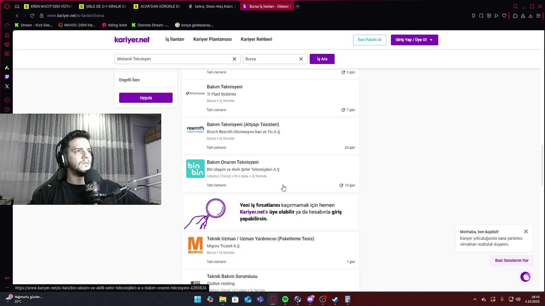Screen dimensions: 545x306
Task: Reload the page using the refresh icon
Action: 32,16
